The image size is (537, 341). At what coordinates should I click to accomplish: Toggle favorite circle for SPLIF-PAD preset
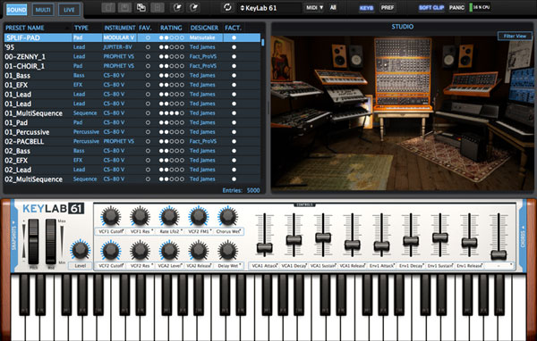tap(148, 37)
